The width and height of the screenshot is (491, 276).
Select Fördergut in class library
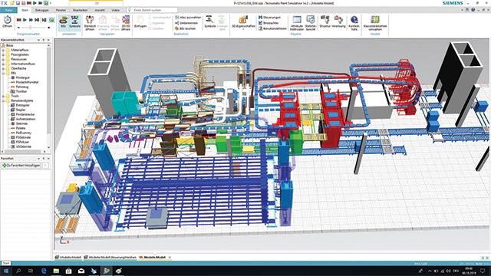(22, 77)
